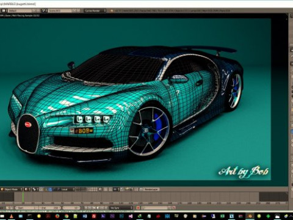
Task: Open the Cycles Render engine dropdown
Action: (95, 10)
